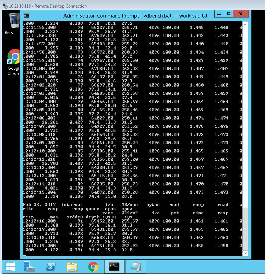The height and width of the screenshot is (274, 265).
Task: Click the MB/sec value 250.11
Action: pyautogui.click(x=130, y=118)
